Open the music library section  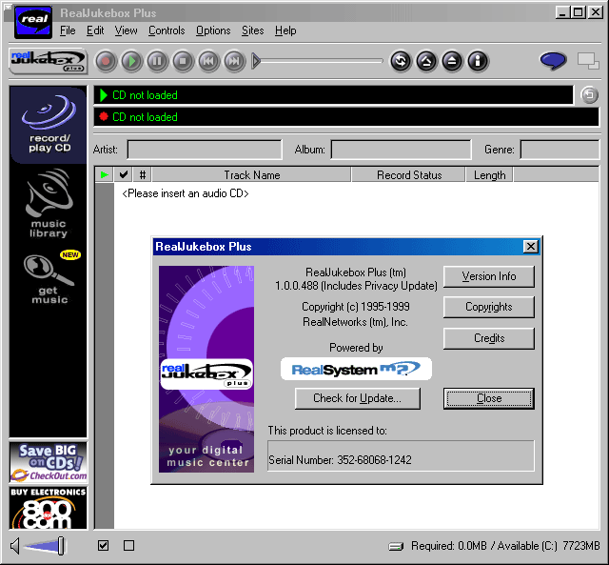(x=49, y=203)
